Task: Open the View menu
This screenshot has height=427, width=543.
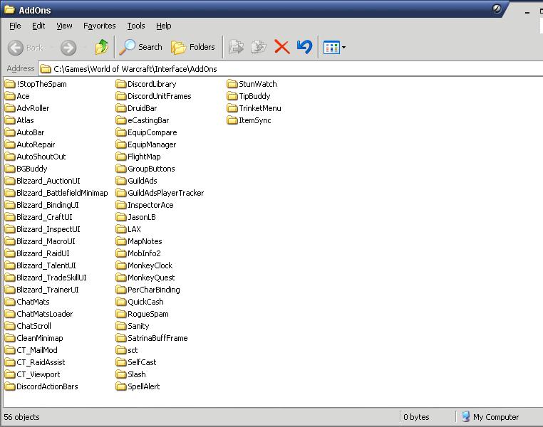Action: pyautogui.click(x=64, y=26)
